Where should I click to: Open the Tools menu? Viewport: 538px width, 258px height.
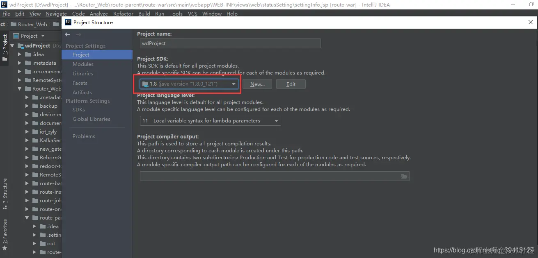(176, 14)
